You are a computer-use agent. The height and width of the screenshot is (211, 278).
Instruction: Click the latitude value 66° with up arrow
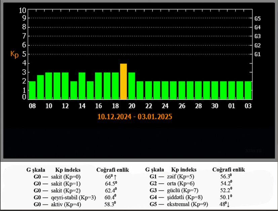pyautogui.click(x=111, y=177)
